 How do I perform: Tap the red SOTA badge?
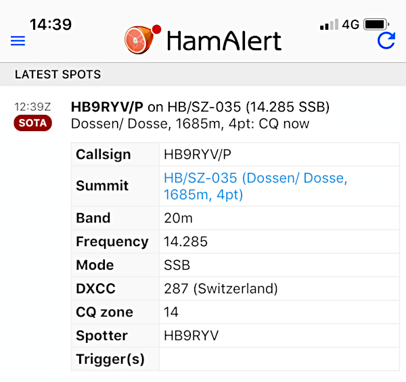pos(33,123)
